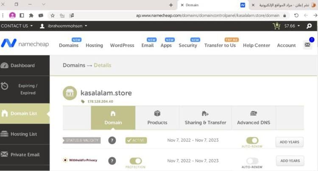Open the Account menu

286,46
